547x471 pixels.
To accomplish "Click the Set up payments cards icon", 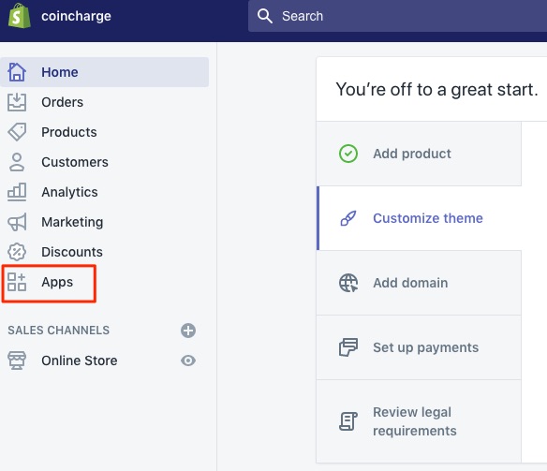I will coord(348,347).
